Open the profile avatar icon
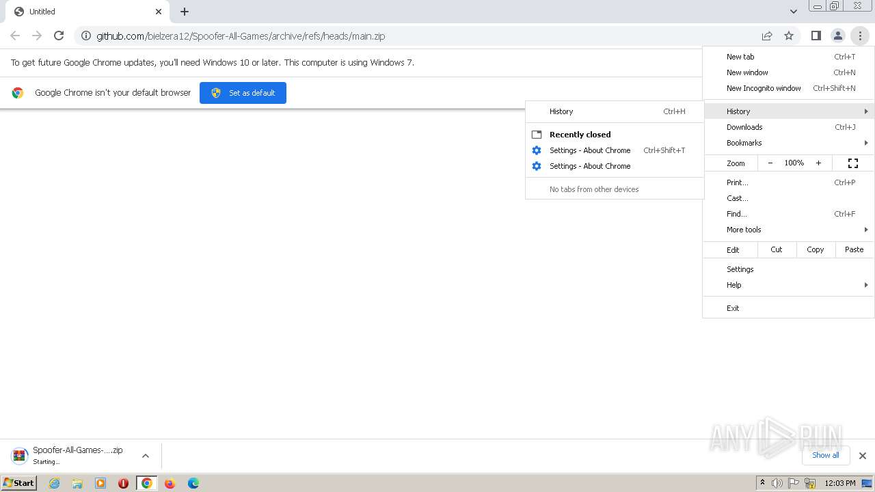The image size is (875, 492). tap(837, 36)
